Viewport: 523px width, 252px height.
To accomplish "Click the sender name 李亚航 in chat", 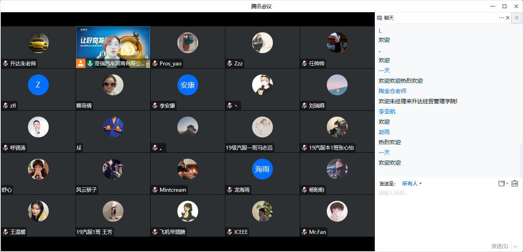I will coord(387,111).
